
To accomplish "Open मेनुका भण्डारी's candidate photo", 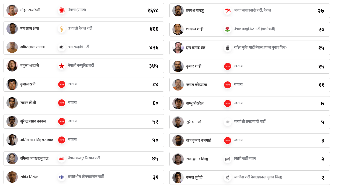I will pos(12,66).
